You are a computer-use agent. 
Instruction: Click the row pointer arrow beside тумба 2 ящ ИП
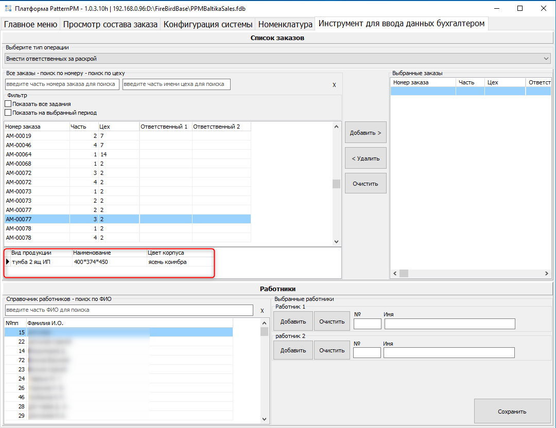[x=8, y=262]
